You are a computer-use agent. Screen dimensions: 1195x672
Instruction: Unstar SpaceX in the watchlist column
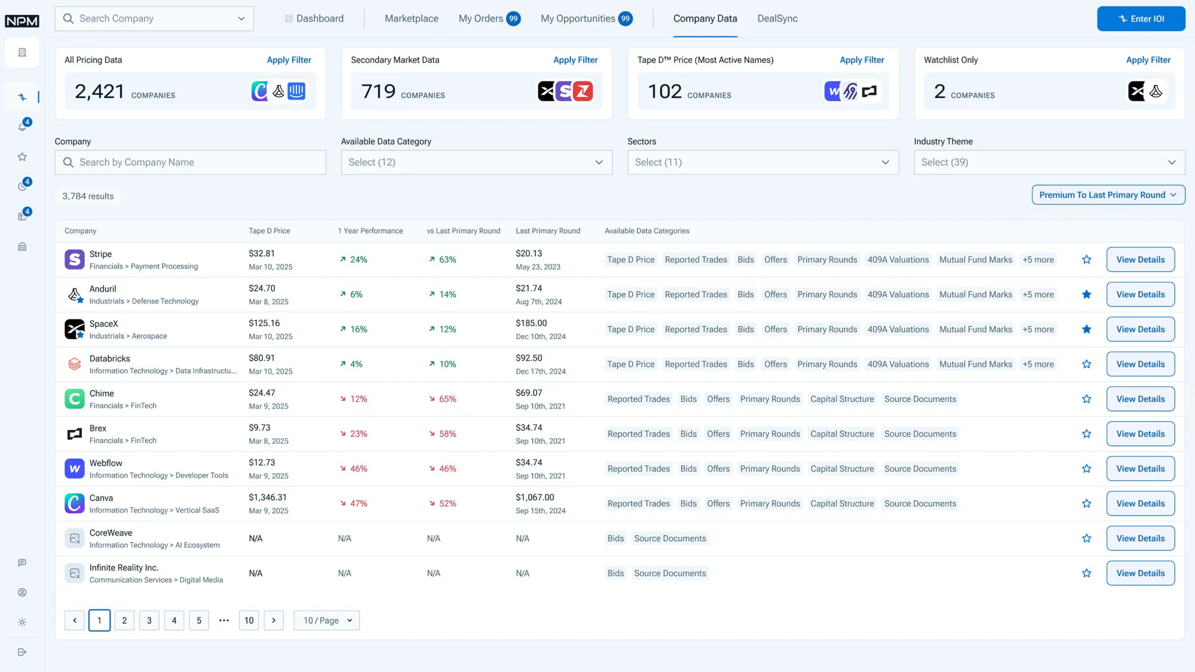click(x=1086, y=329)
